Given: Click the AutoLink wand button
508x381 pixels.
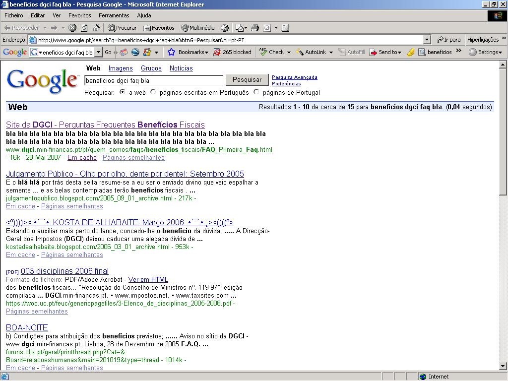Looking at the screenshot, I should click(x=311, y=52).
